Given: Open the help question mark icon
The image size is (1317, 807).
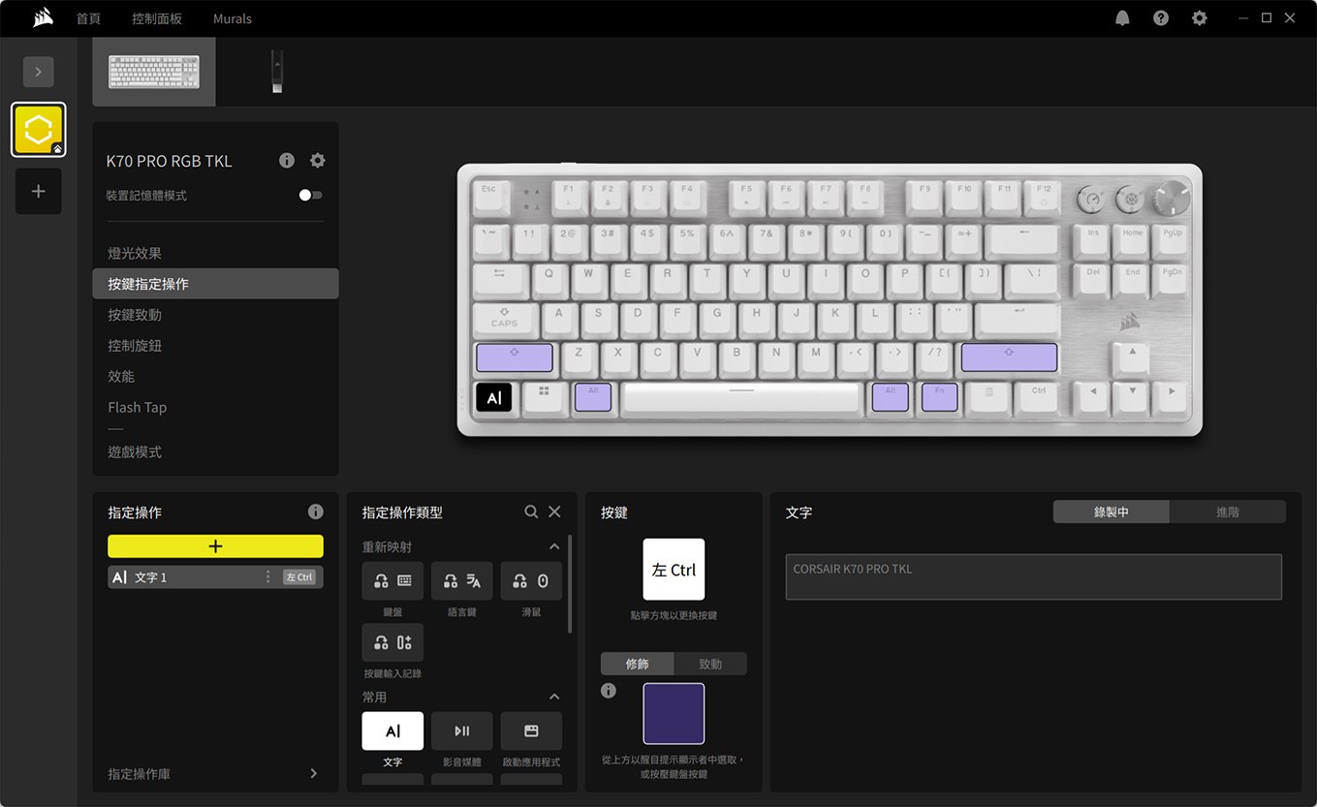Looking at the screenshot, I should [1161, 18].
